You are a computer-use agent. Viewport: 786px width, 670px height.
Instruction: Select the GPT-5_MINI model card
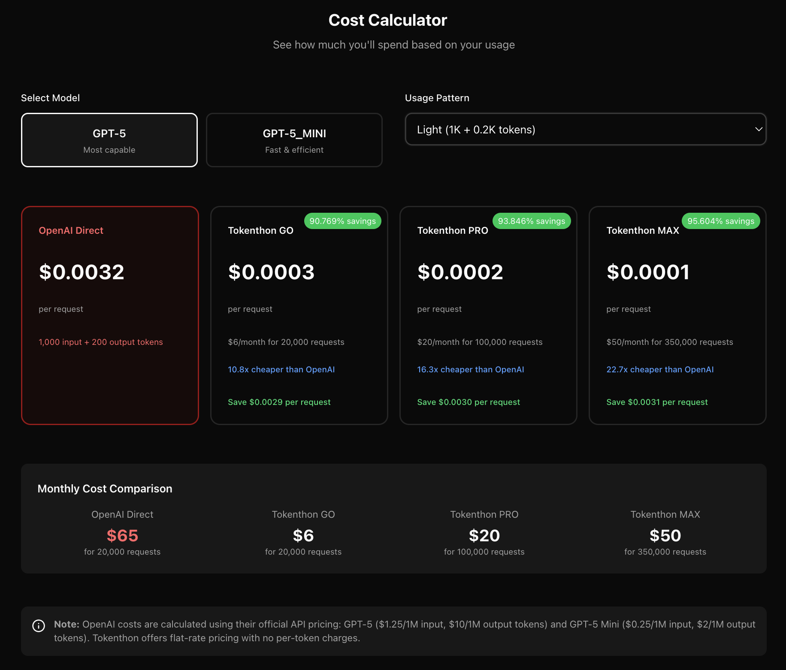coord(294,140)
